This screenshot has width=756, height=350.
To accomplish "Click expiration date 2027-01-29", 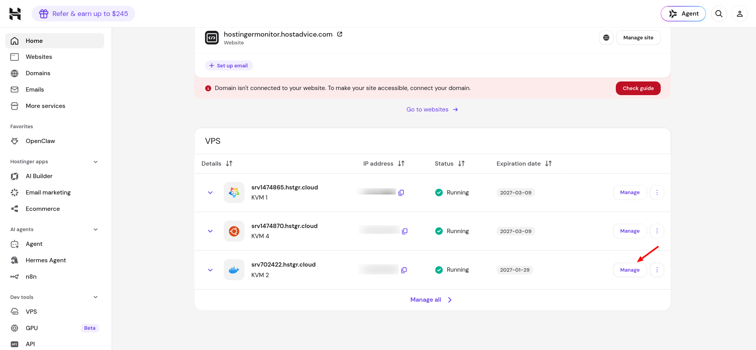I will click(515, 270).
